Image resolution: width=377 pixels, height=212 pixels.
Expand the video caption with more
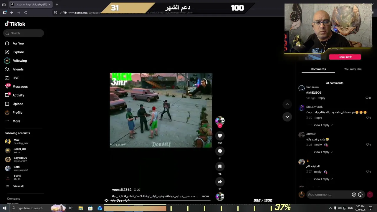206,196
